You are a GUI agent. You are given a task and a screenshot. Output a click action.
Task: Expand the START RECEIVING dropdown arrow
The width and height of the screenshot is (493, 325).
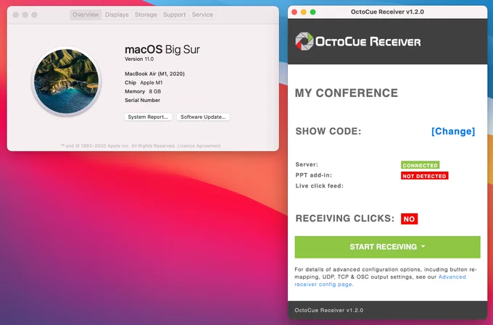click(x=423, y=247)
